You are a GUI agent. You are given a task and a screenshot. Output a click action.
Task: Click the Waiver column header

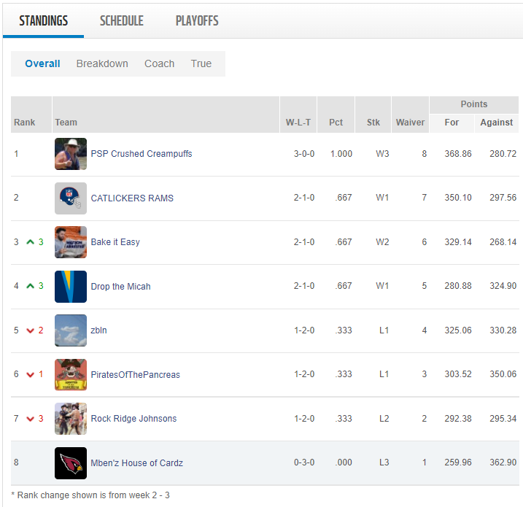pyautogui.click(x=410, y=123)
